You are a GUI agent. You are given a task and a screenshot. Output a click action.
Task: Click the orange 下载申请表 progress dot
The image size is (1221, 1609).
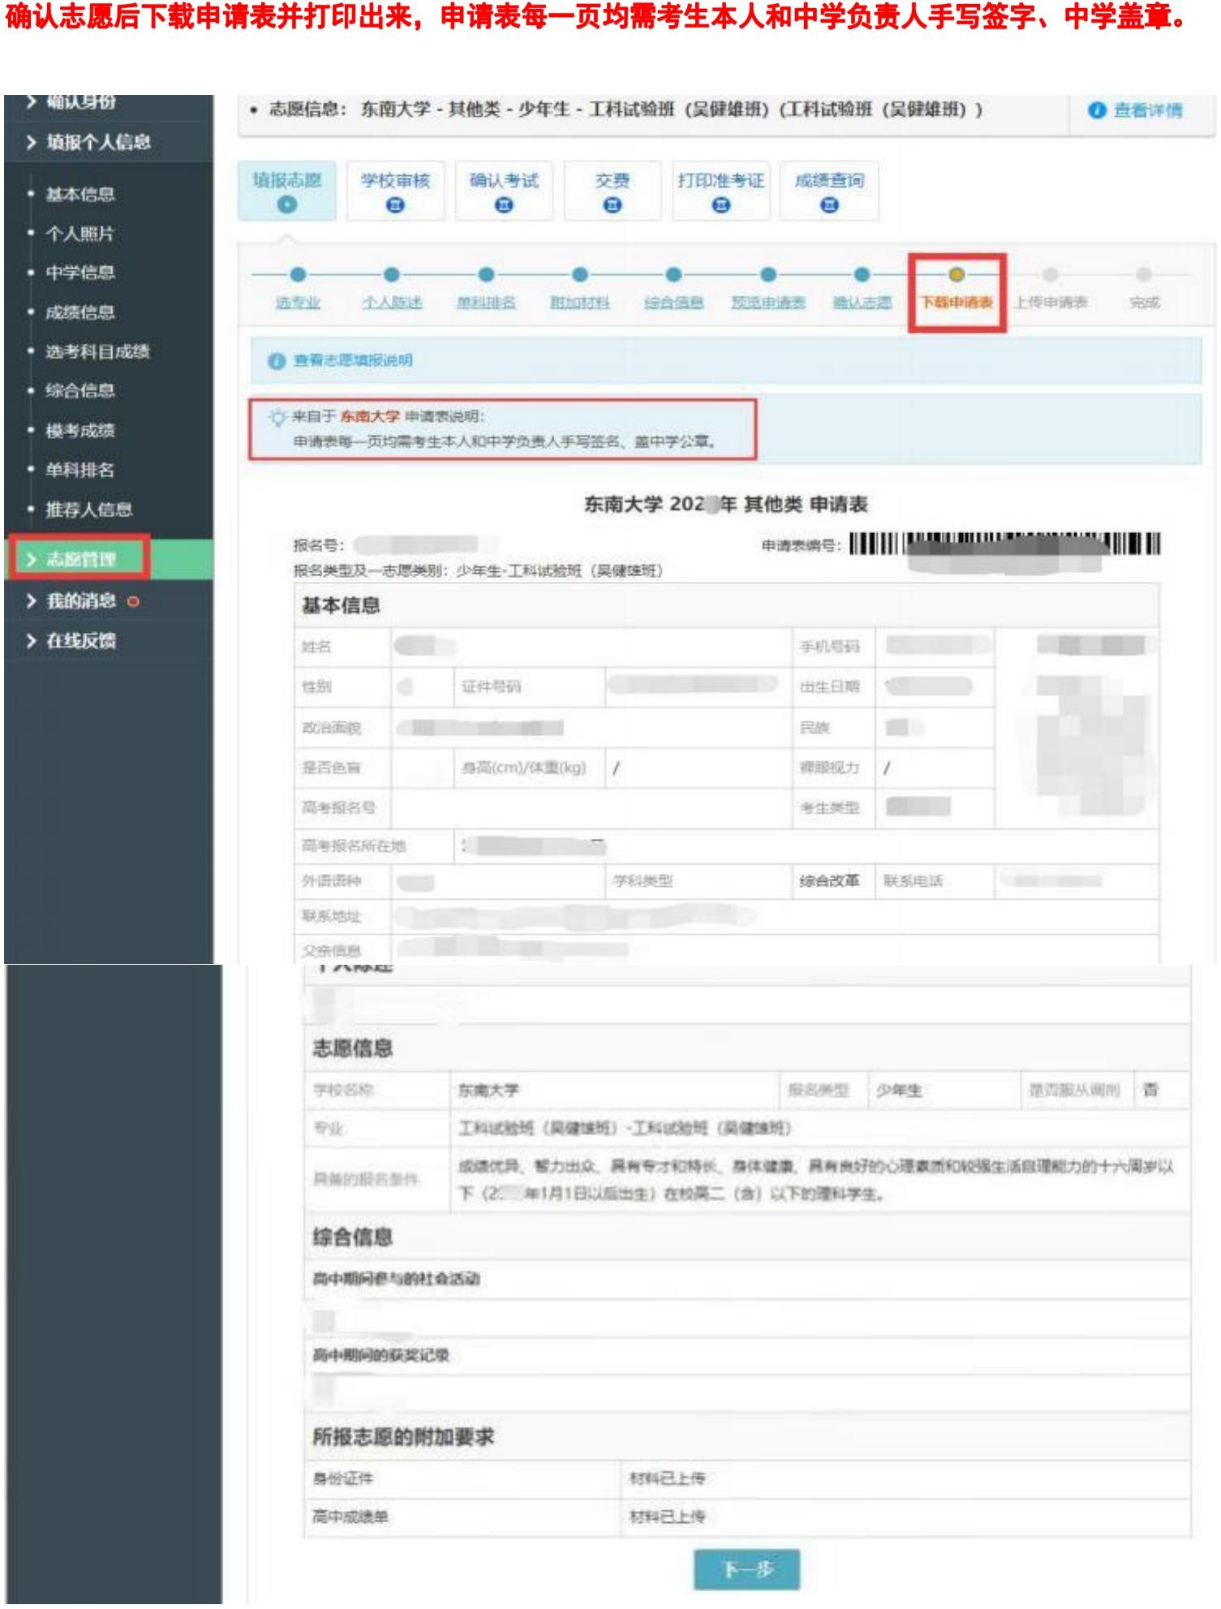(x=957, y=275)
